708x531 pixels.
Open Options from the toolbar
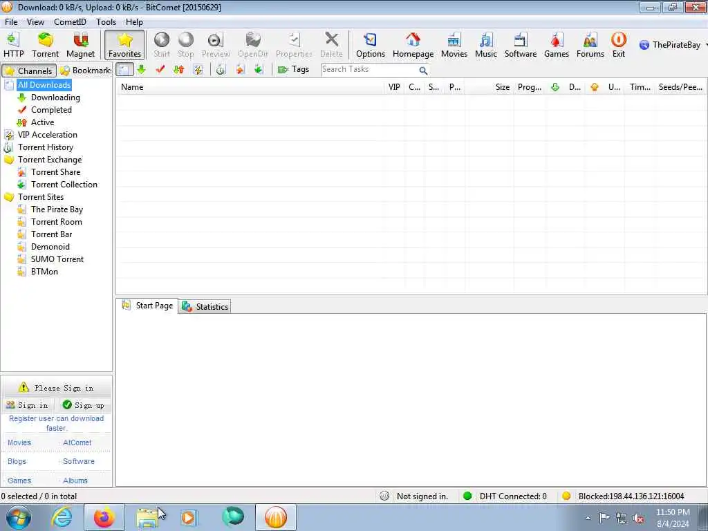tap(371, 45)
